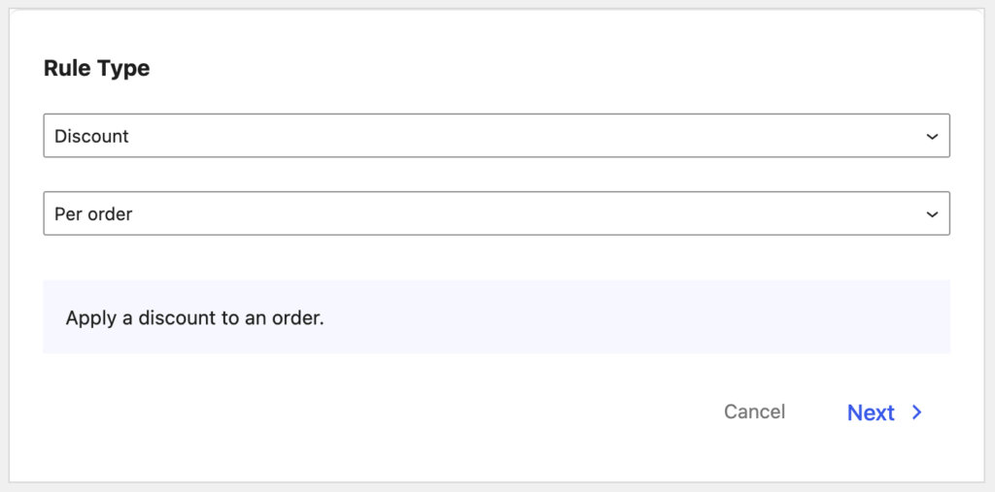The width and height of the screenshot is (995, 492).
Task: Proceed by clicking the Next button
Action: tap(883, 412)
